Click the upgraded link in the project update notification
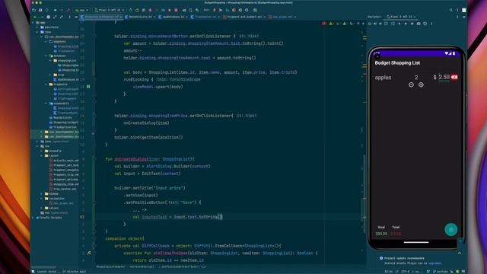The image size is (487, 274). [434, 263]
